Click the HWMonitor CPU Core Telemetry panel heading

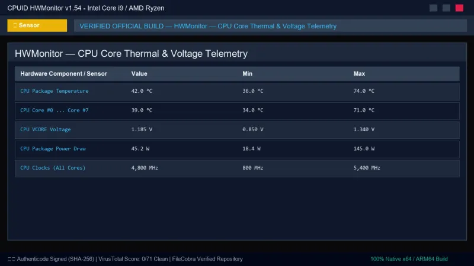(x=131, y=54)
